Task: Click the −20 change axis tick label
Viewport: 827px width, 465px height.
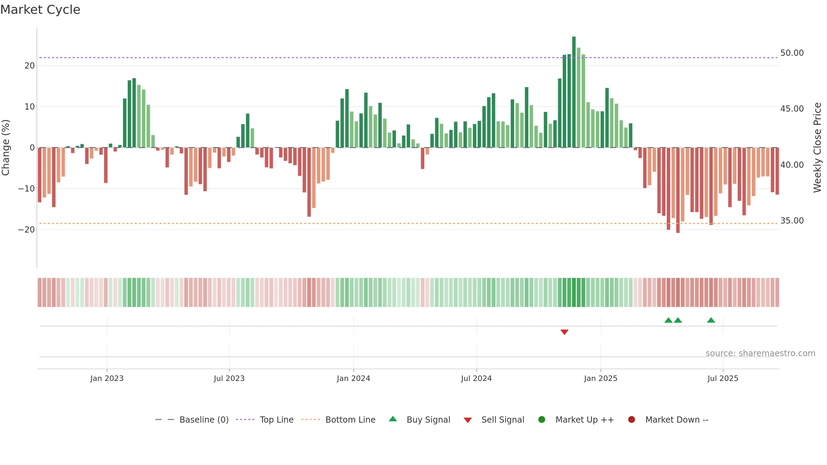Action: (x=27, y=230)
